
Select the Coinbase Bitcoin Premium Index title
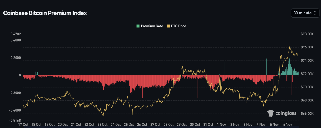[45, 13]
